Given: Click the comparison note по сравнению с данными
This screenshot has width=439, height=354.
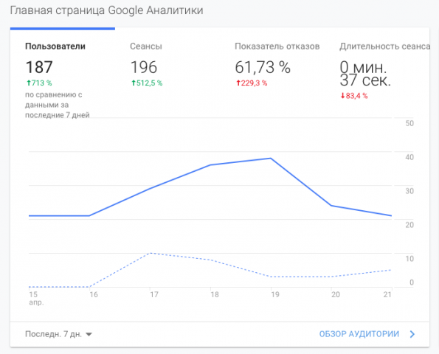Looking at the screenshot, I should (x=58, y=105).
